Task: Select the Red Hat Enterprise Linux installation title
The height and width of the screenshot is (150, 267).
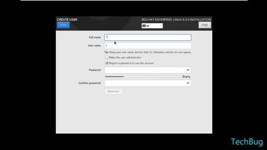Action: coord(176,20)
